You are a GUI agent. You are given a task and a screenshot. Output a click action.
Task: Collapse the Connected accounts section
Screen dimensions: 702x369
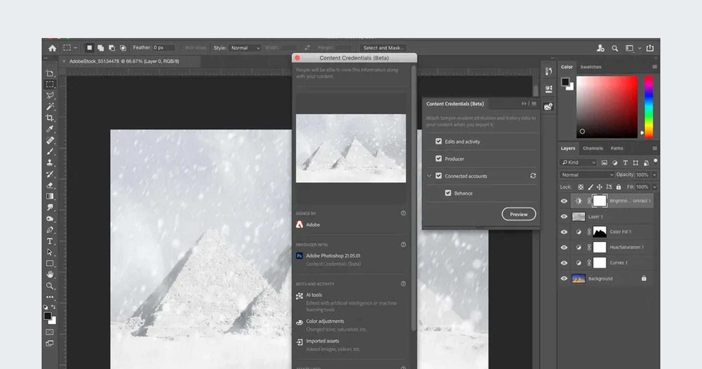(429, 176)
